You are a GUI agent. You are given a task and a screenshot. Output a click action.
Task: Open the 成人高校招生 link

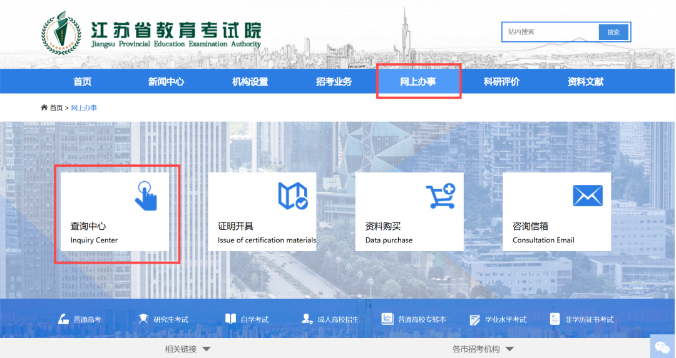(x=338, y=319)
